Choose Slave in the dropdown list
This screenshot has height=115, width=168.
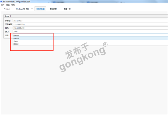point(90,41)
